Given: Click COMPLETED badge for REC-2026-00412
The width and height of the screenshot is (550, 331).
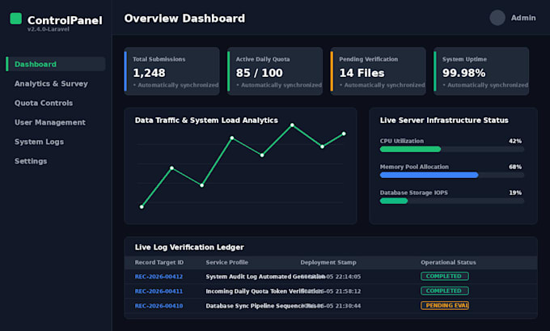Looking at the screenshot, I should 444,276.
